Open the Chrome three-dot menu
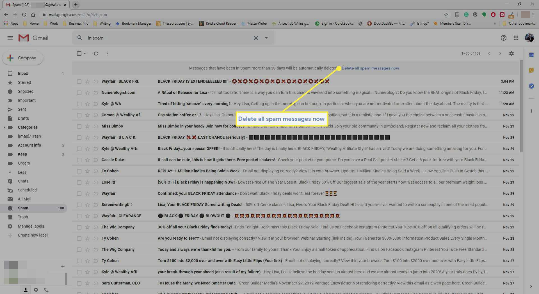The height and width of the screenshot is (294, 539). [533, 15]
